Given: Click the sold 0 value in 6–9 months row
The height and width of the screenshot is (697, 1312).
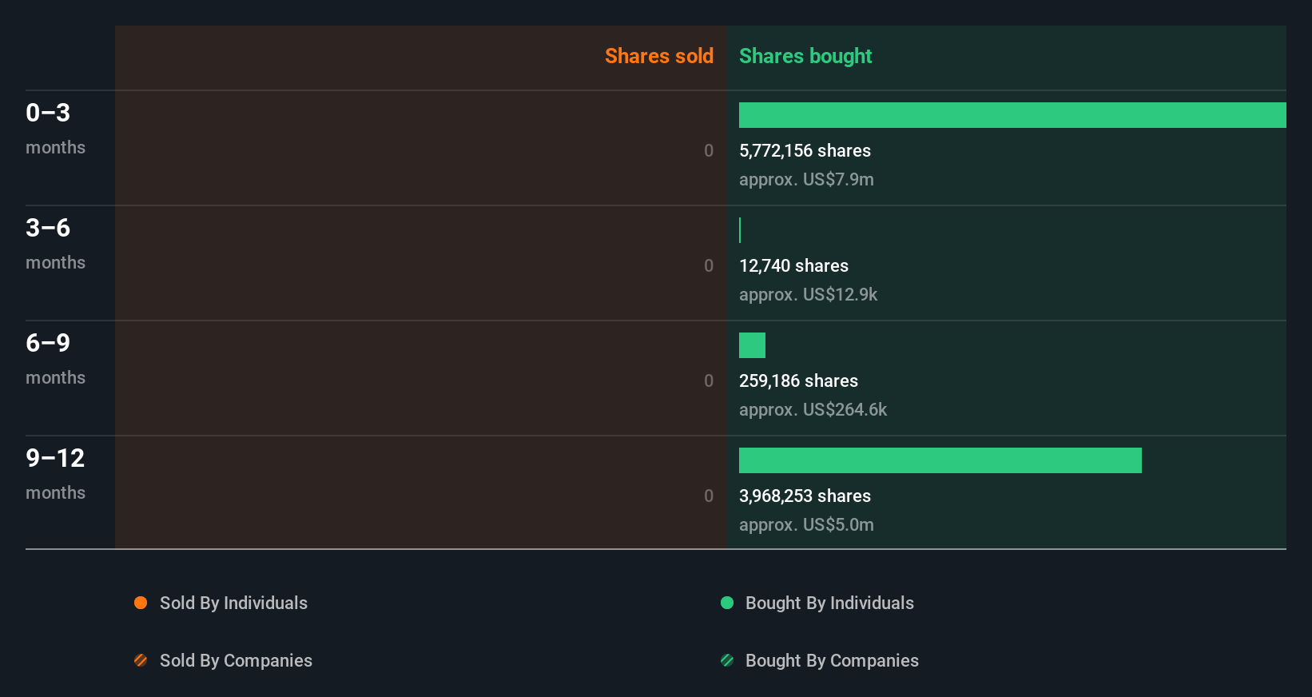Looking at the screenshot, I should coord(709,380).
